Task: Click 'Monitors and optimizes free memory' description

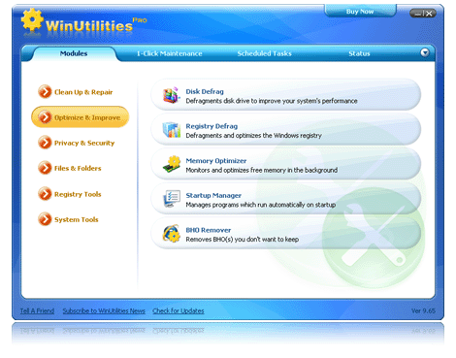Action: [x=262, y=170]
